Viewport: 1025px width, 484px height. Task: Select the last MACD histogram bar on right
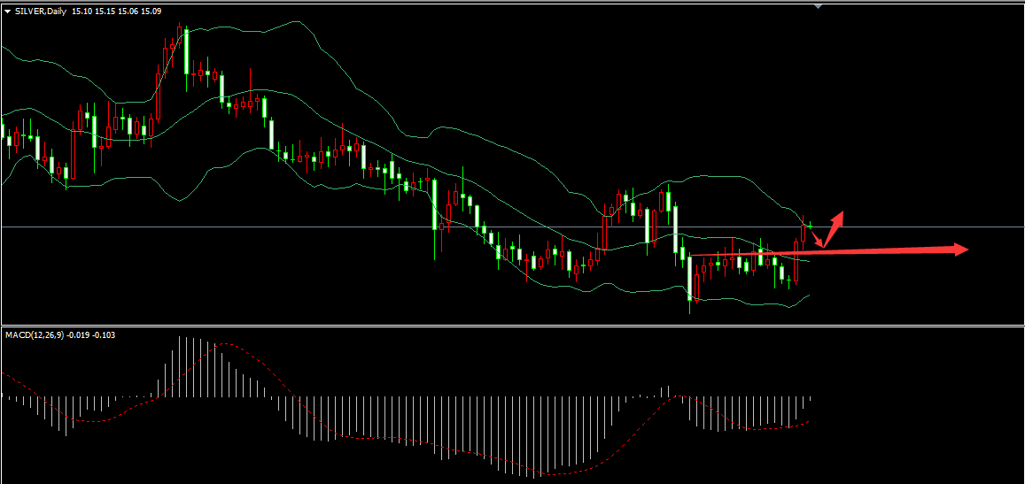810,403
